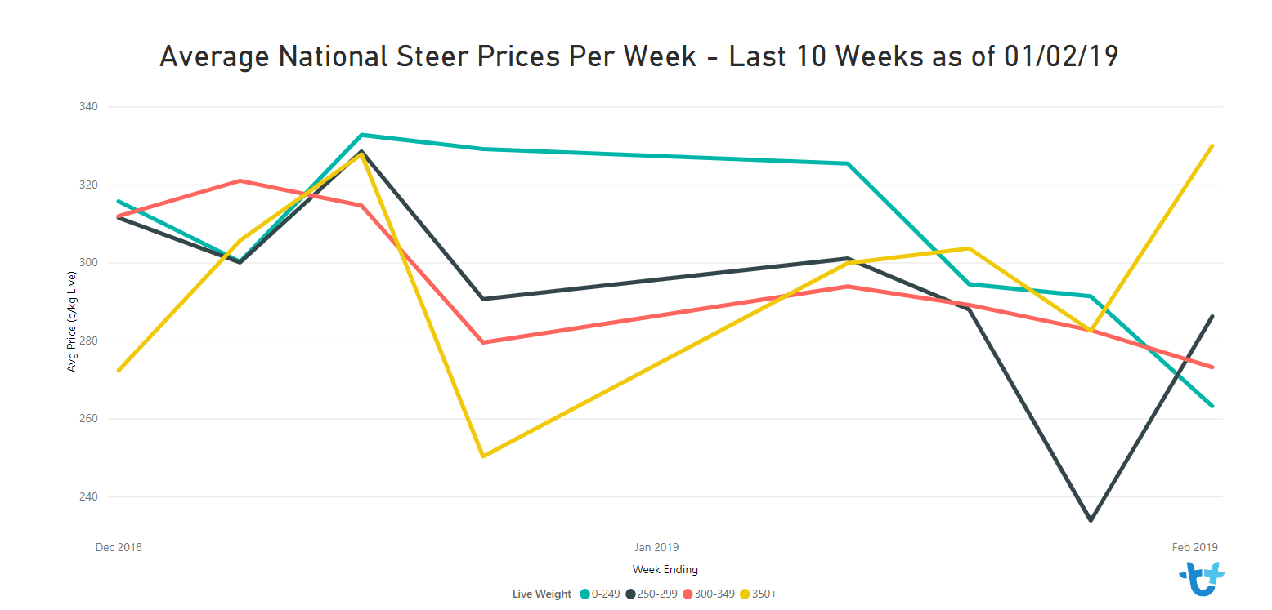
Task: Select the 300-349 legend label
Action: click(x=715, y=594)
